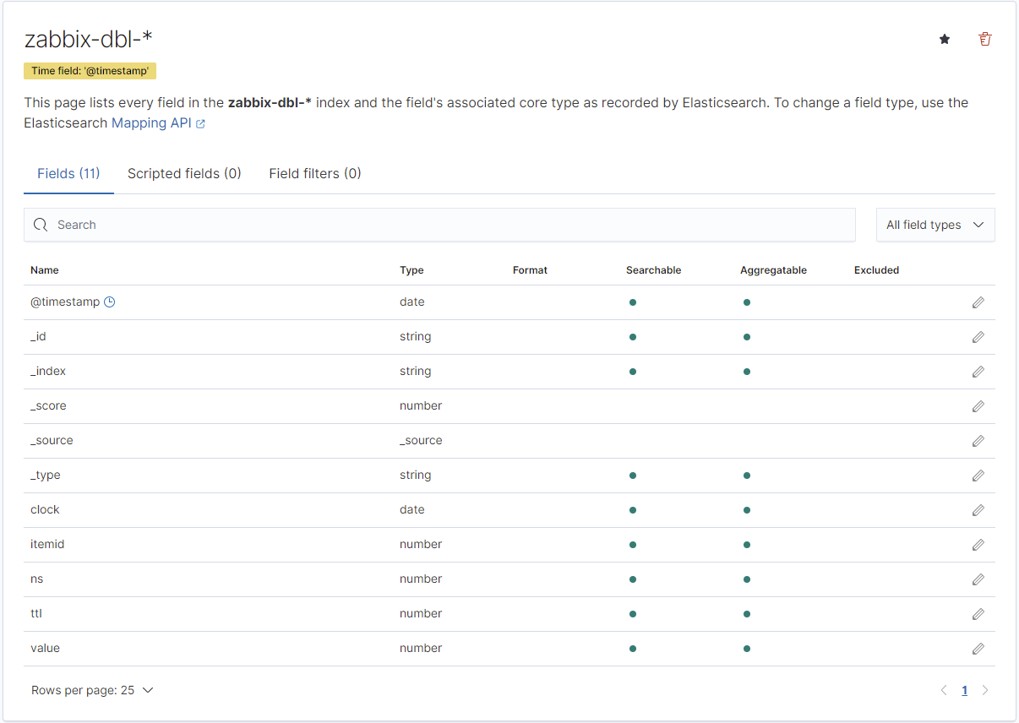
Task: Click the previous page arrow
Action: pyautogui.click(x=944, y=690)
